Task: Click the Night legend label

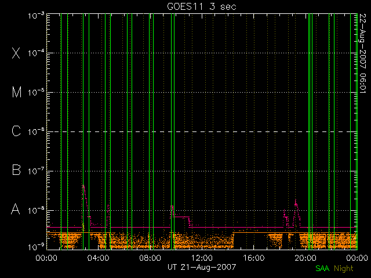Action: tap(344, 269)
